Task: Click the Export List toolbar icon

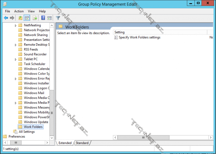Action: tap(35, 18)
